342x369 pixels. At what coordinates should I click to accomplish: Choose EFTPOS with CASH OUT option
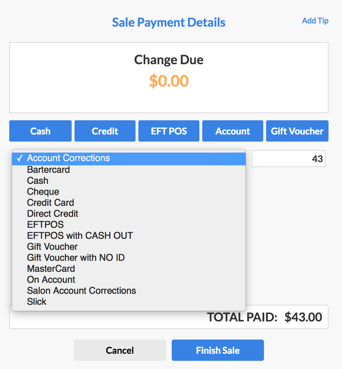coord(129,236)
